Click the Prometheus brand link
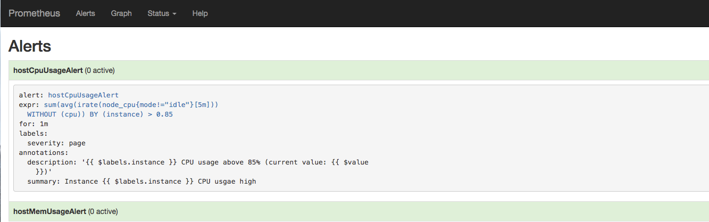Image resolution: width=709 pixels, height=222 pixels. pos(34,13)
